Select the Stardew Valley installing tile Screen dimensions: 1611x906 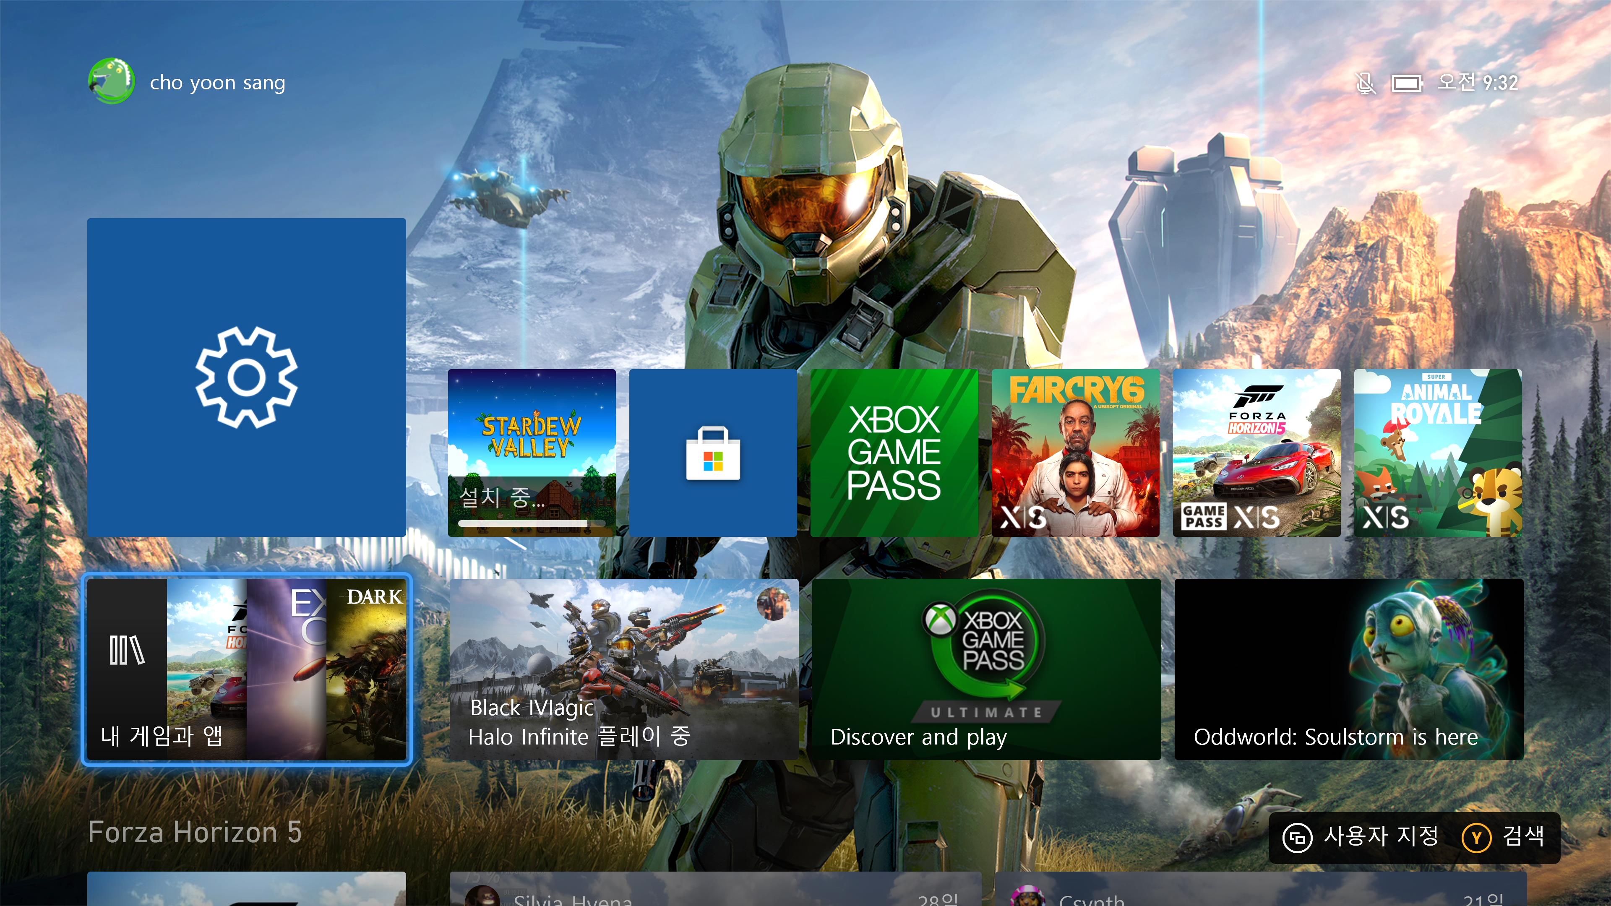pos(532,453)
